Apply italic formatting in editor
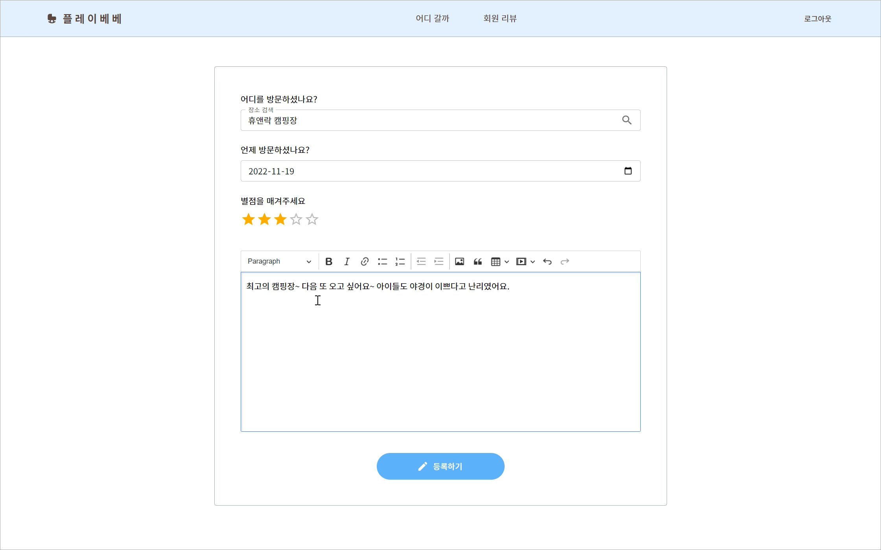This screenshot has height=550, width=881. pos(347,262)
